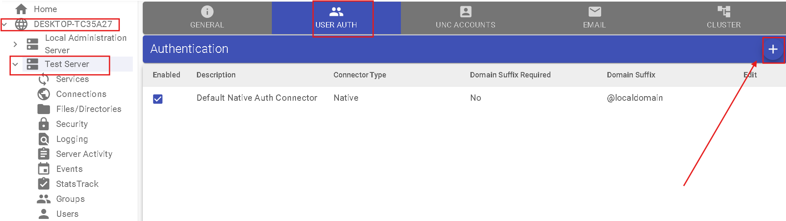
Task: Click the Events calendar icon
Action: click(44, 169)
